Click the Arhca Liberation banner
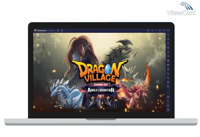 click(101, 90)
